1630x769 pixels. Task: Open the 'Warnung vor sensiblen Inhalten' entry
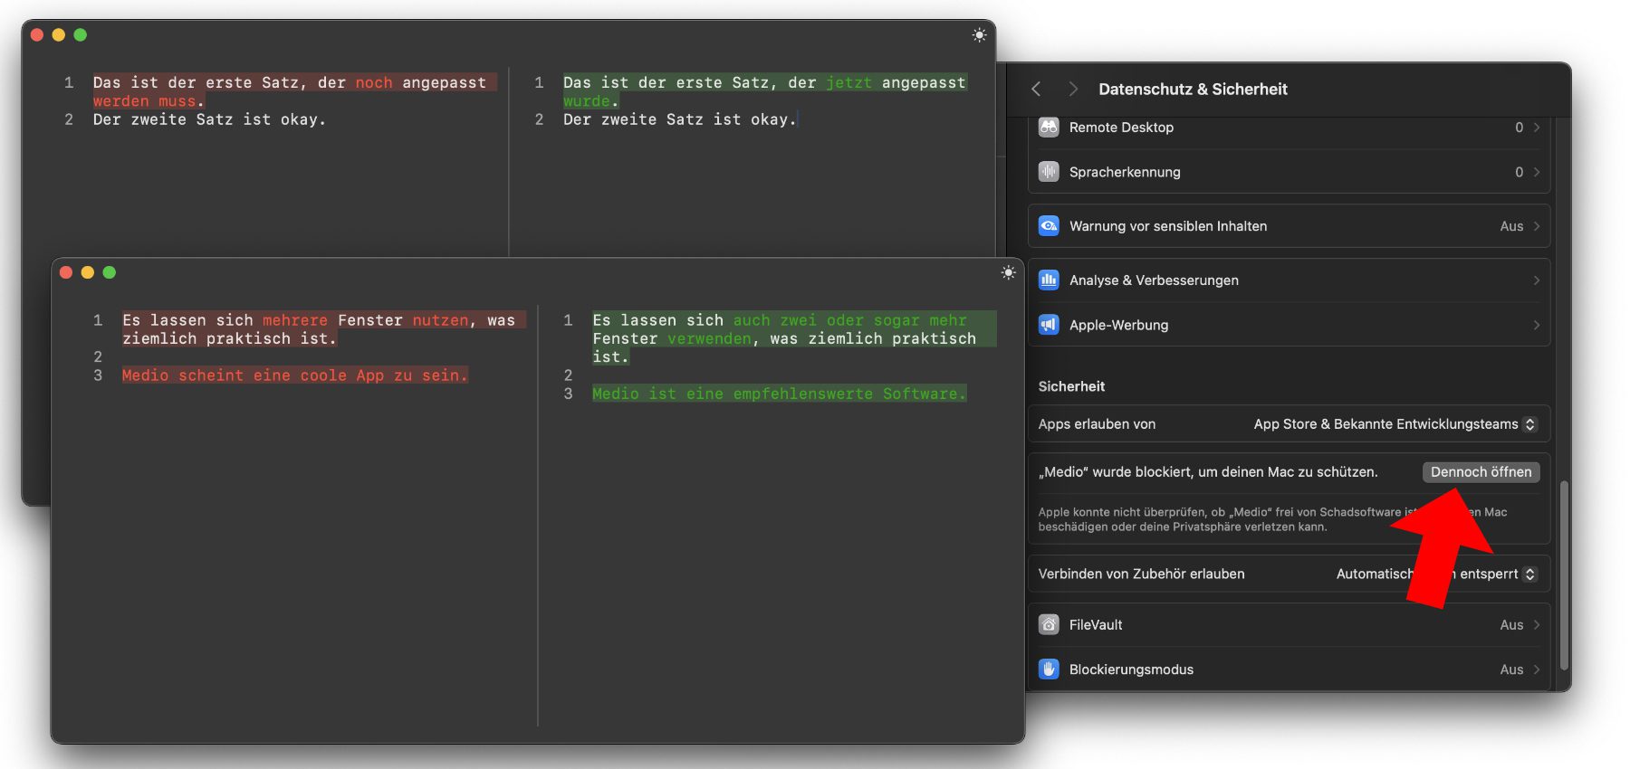click(x=1288, y=226)
